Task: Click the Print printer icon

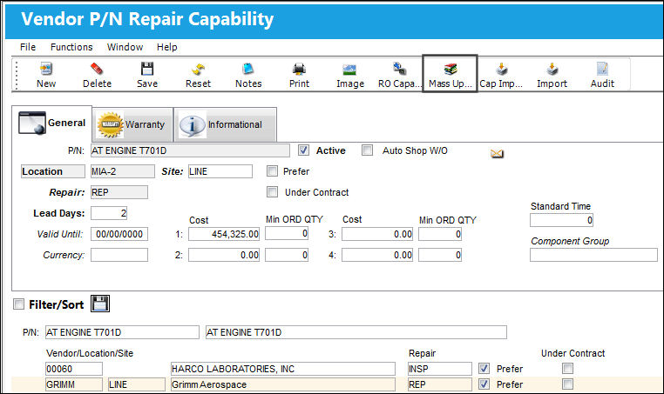Action: pyautogui.click(x=299, y=69)
